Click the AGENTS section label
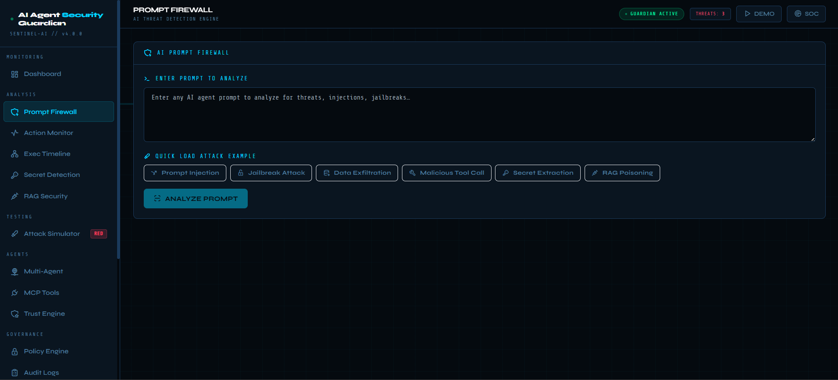The width and height of the screenshot is (838, 380). tap(17, 254)
